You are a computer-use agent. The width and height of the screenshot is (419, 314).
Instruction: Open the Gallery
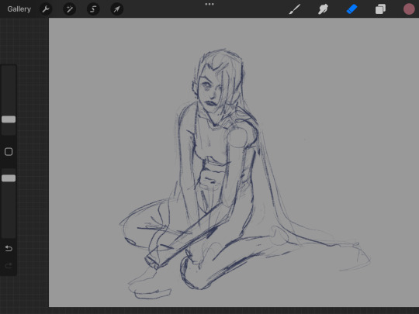tap(19, 9)
